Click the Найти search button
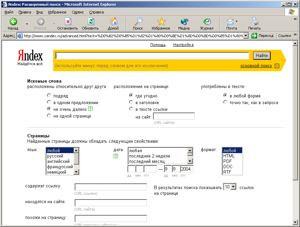Viewport: 300px width, 227px height. coord(262,56)
